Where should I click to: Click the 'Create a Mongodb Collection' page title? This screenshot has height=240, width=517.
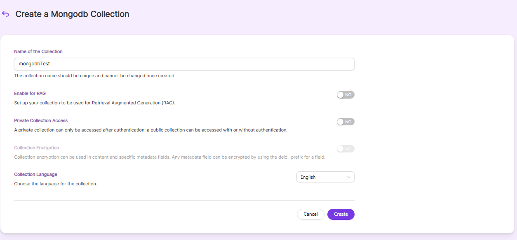tap(72, 14)
